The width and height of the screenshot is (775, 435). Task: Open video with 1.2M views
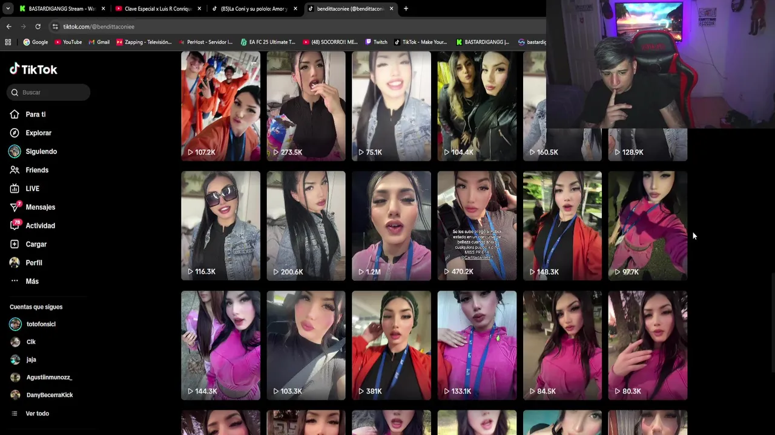point(391,226)
